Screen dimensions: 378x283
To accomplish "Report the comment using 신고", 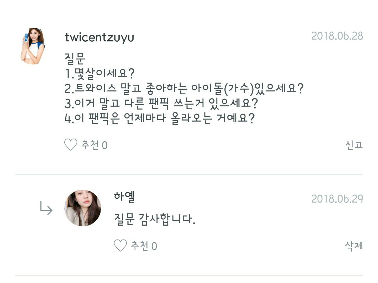I will point(354,145).
